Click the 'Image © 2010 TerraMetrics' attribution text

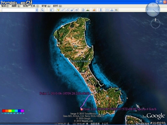(x=83, y=114)
